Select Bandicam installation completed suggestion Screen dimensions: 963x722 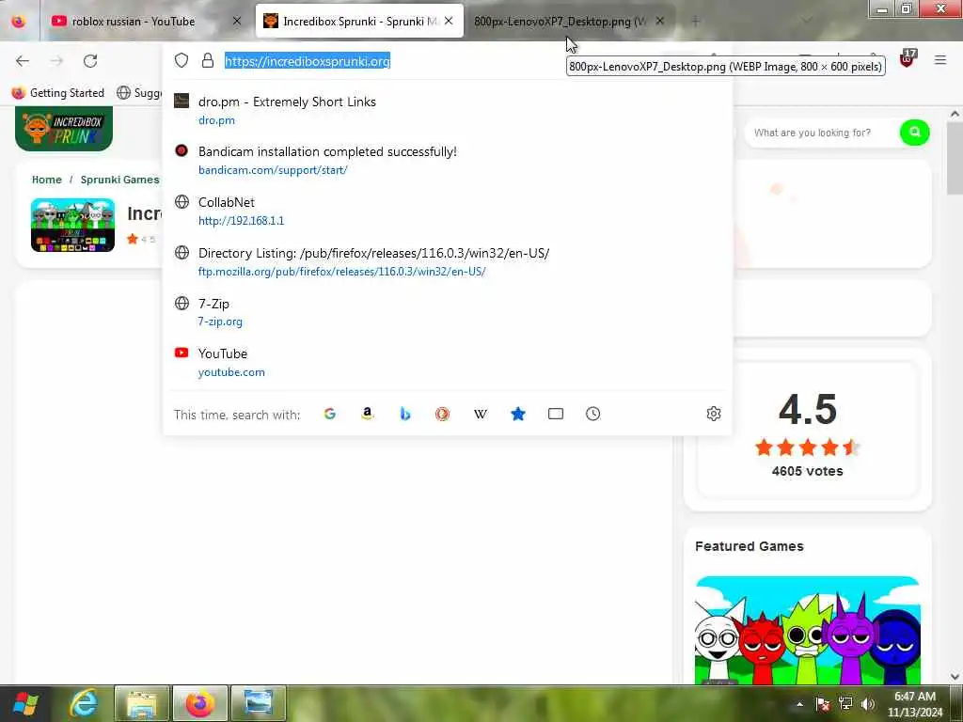tap(448, 160)
